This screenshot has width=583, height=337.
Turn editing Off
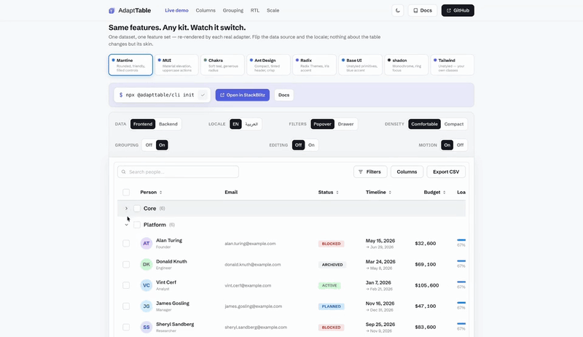point(298,145)
